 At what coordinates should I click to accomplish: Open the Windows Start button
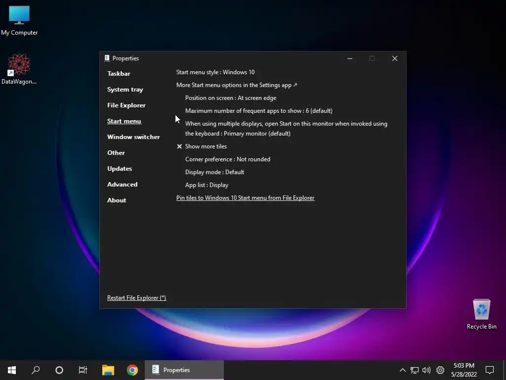pos(12,370)
